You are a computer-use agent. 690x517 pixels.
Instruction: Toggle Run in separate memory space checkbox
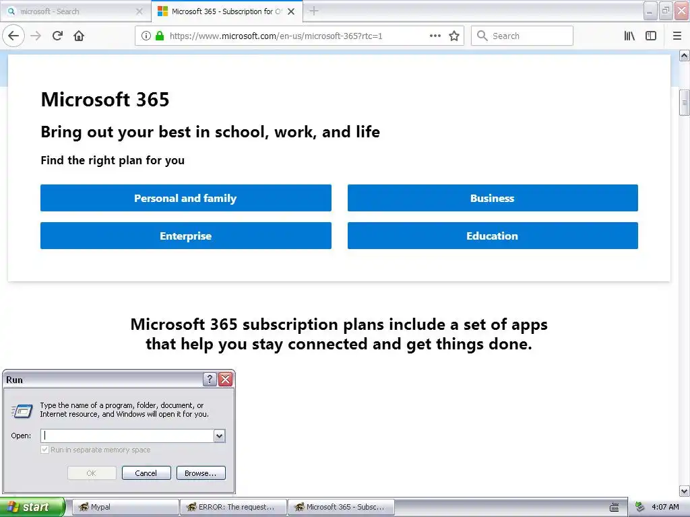point(44,449)
